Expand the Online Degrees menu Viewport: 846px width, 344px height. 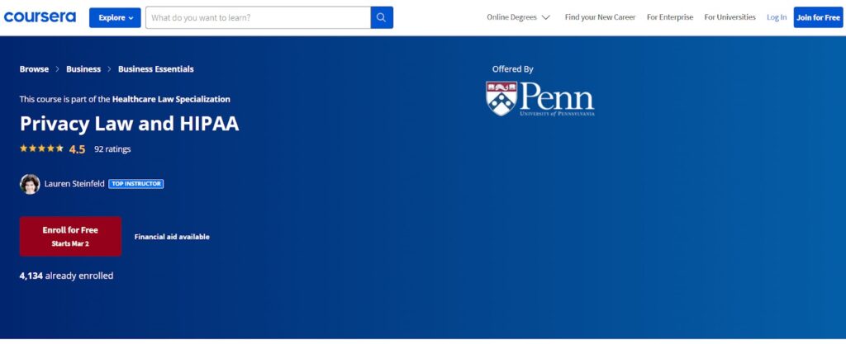coord(518,17)
